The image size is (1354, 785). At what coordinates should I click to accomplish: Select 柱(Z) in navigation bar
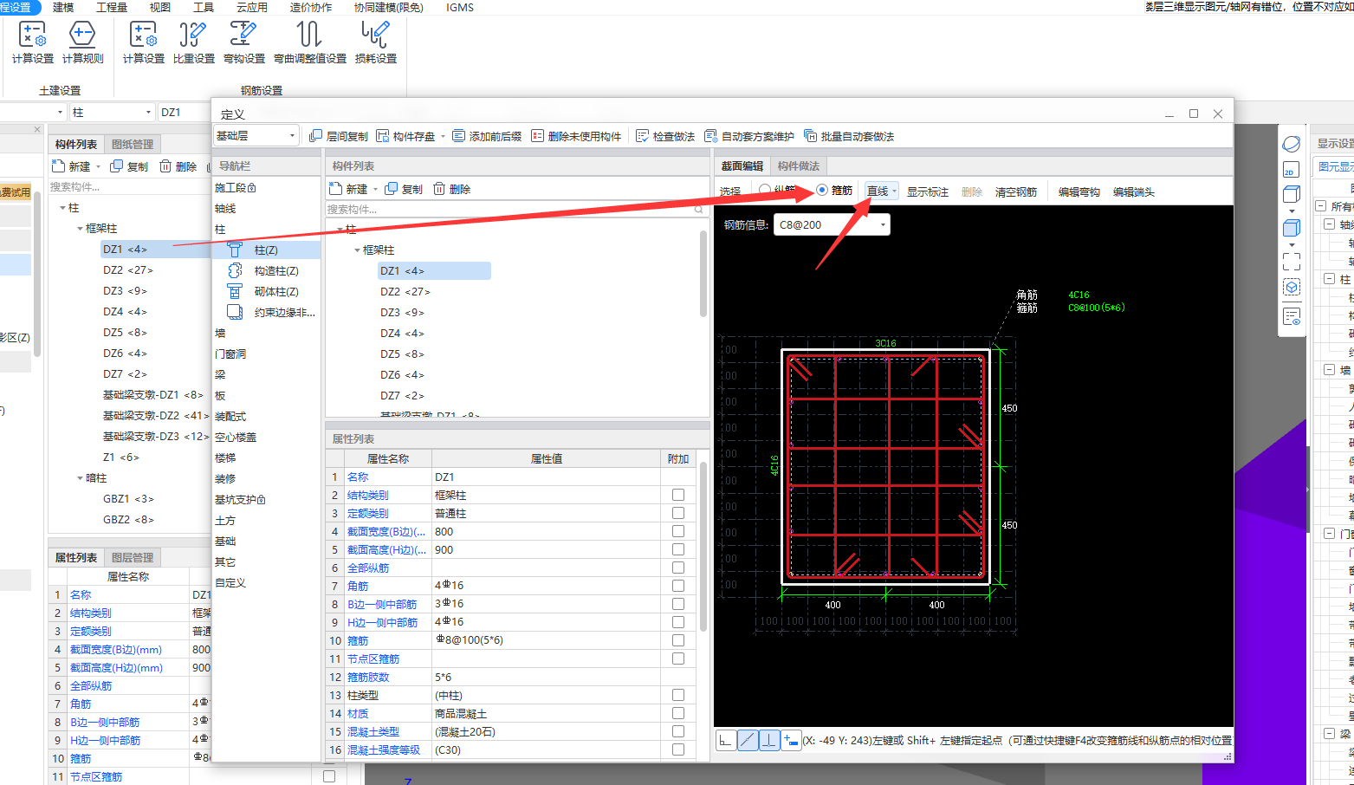(266, 250)
